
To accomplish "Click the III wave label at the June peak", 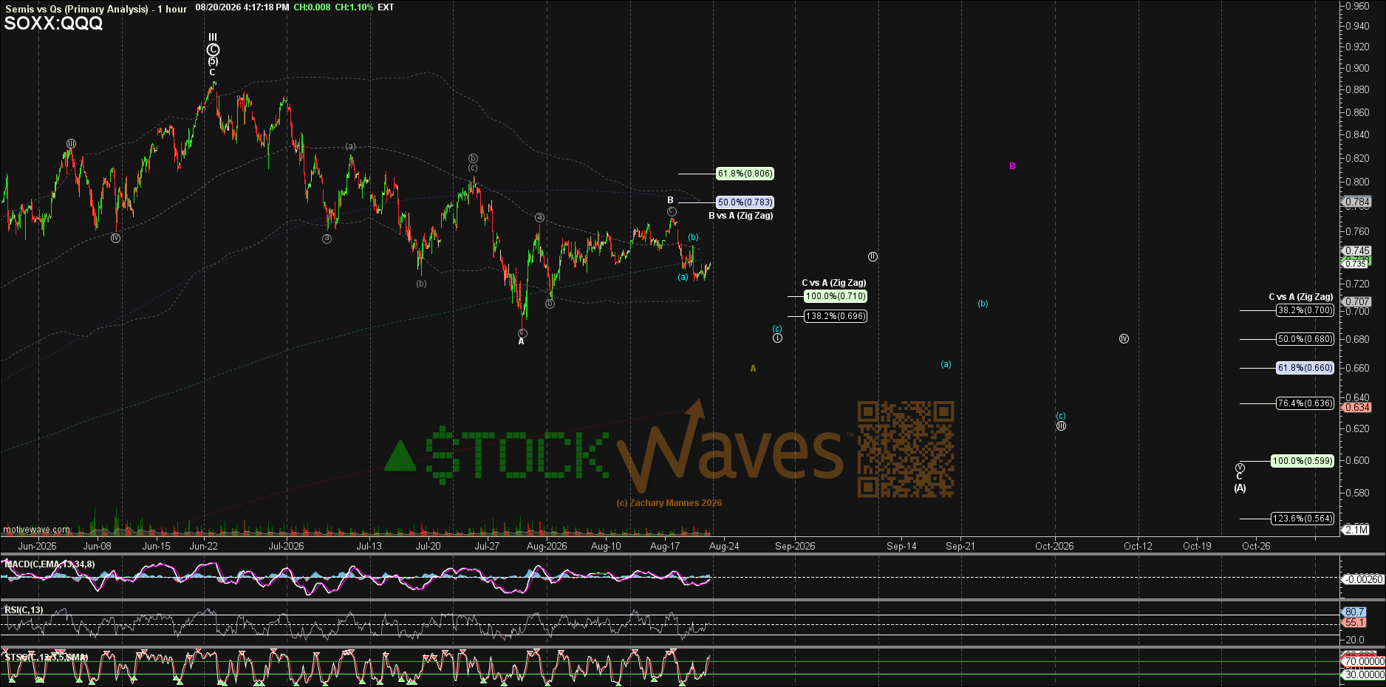I will tap(213, 37).
